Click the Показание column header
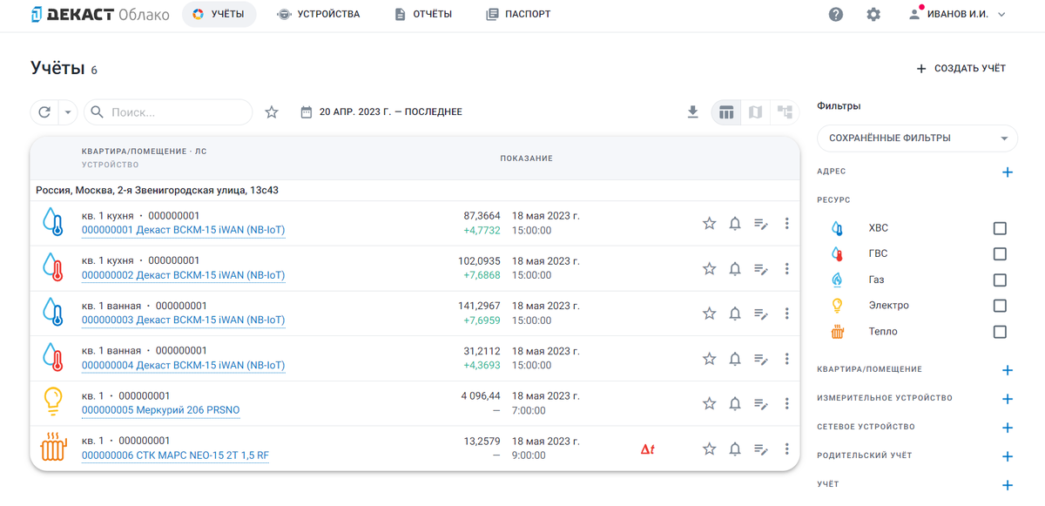 [526, 159]
